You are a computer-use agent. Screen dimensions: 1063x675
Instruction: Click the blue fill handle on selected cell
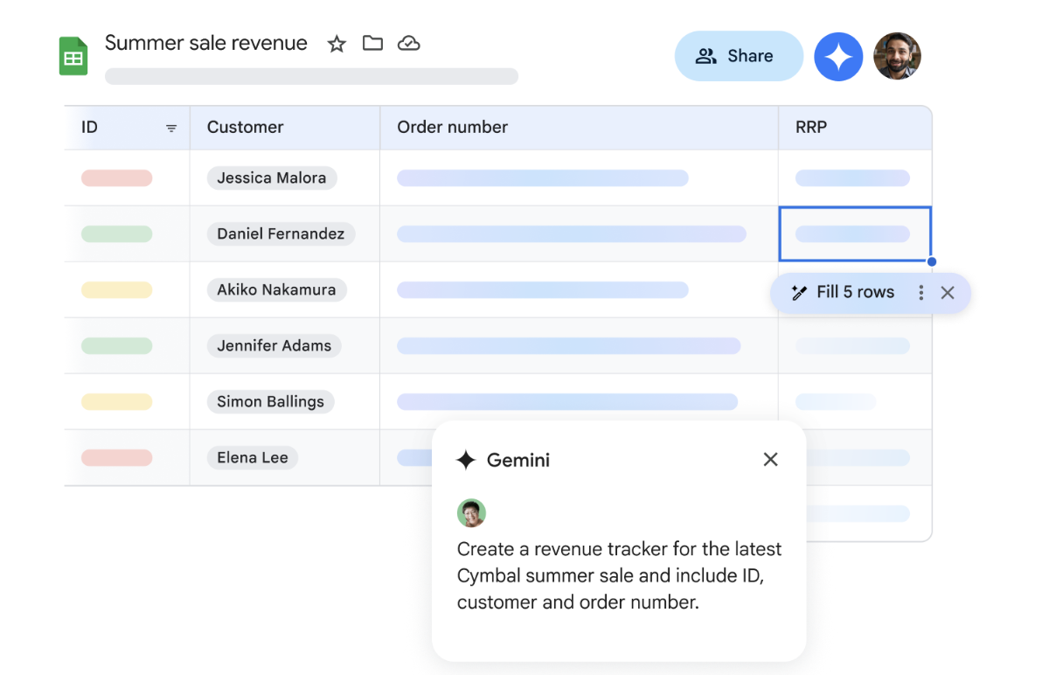(x=932, y=262)
